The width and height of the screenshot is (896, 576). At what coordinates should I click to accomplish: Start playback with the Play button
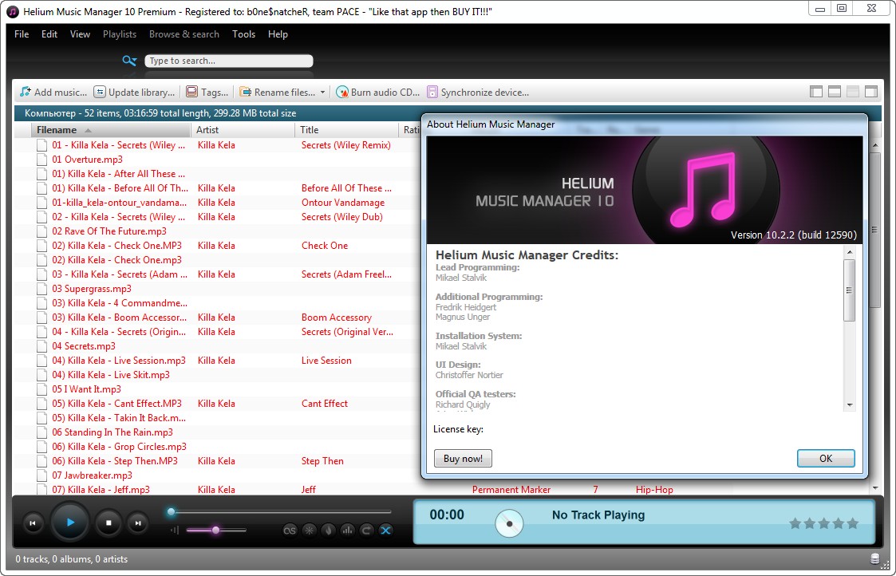tap(70, 523)
